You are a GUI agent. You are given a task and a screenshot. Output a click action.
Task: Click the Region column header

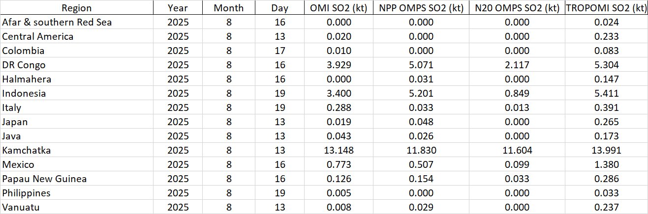tap(76, 8)
